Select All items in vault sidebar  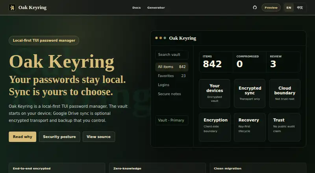click(172, 67)
